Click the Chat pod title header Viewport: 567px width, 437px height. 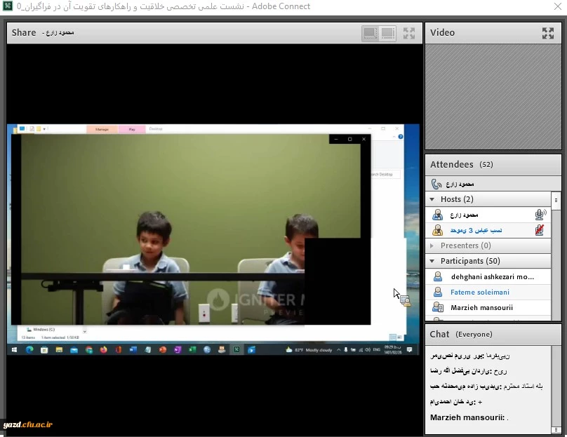click(x=461, y=334)
